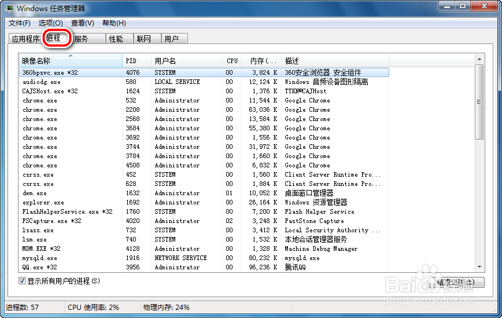Select csrss.exe with PID 628
Viewport: 502px width, 318px height.
[x=204, y=184]
